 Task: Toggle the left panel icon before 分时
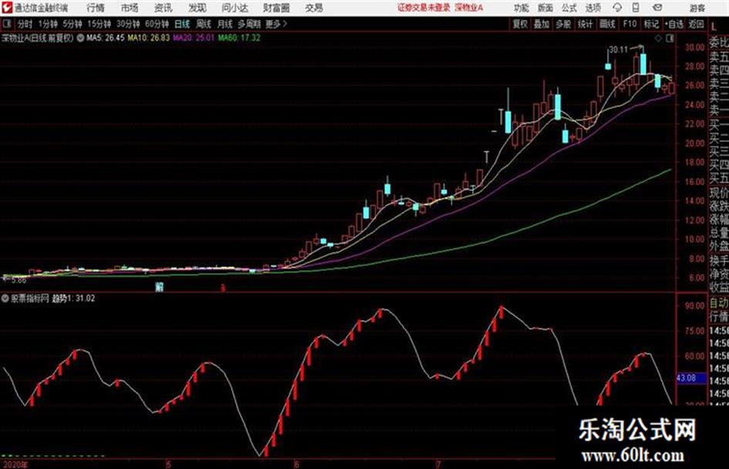click(x=6, y=24)
